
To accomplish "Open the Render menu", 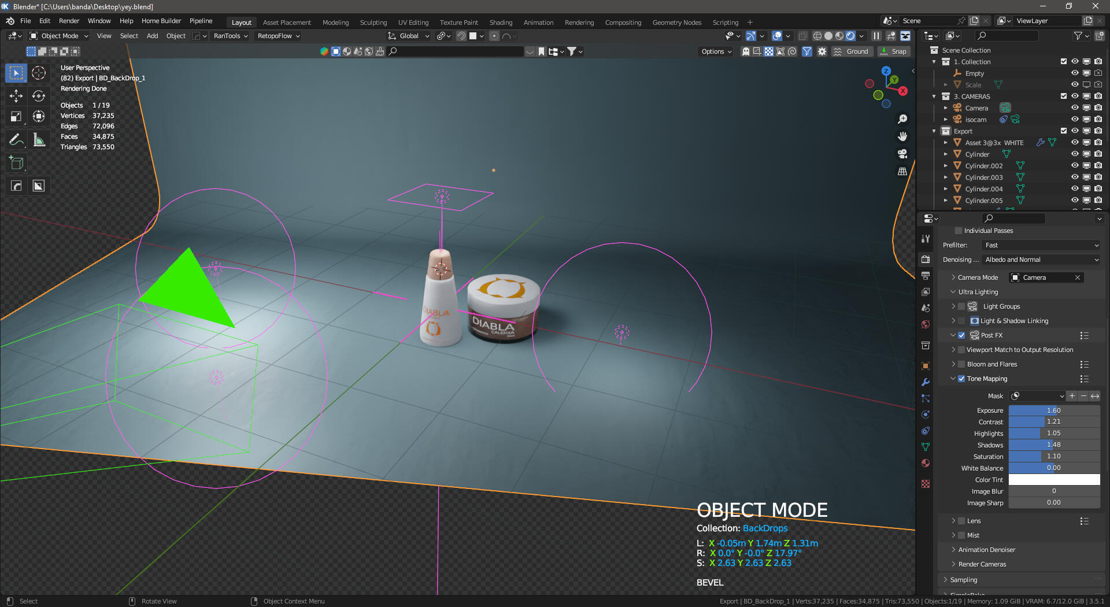I will click(x=69, y=20).
